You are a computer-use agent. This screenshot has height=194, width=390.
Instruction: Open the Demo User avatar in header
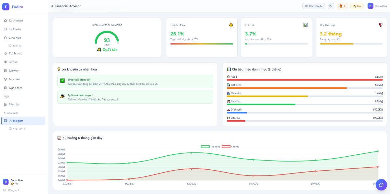click(370, 6)
